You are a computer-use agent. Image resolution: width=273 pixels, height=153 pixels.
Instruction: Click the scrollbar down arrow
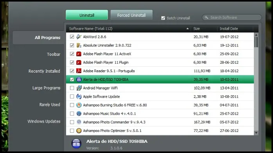pos(256,133)
